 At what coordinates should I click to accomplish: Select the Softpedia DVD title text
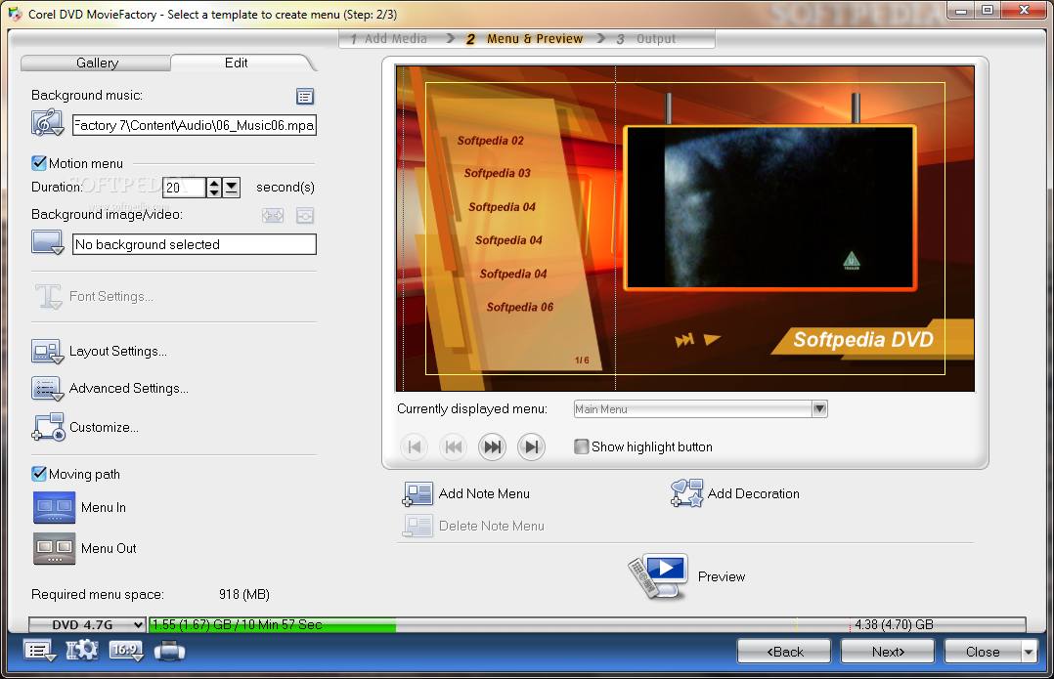[x=863, y=340]
